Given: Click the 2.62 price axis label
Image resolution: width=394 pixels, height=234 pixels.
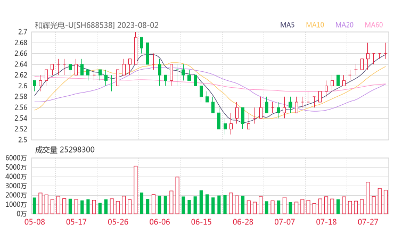Looking at the screenshot, I should (21, 75).
